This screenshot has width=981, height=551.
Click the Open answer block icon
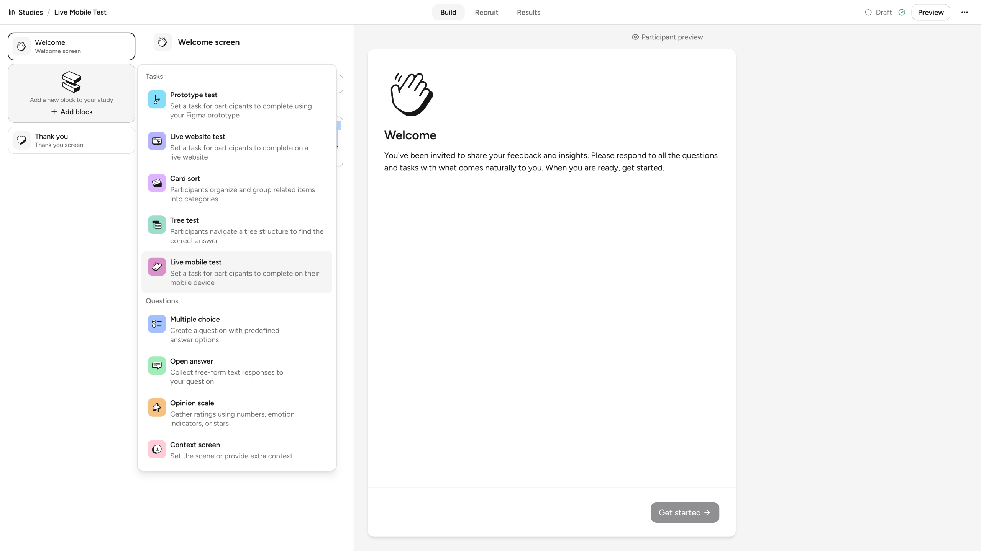(x=157, y=365)
